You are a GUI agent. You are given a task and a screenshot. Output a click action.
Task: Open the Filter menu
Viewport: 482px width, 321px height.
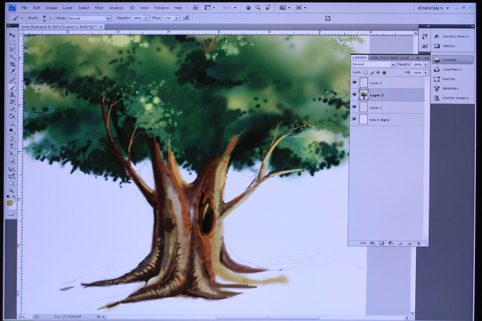pos(99,8)
